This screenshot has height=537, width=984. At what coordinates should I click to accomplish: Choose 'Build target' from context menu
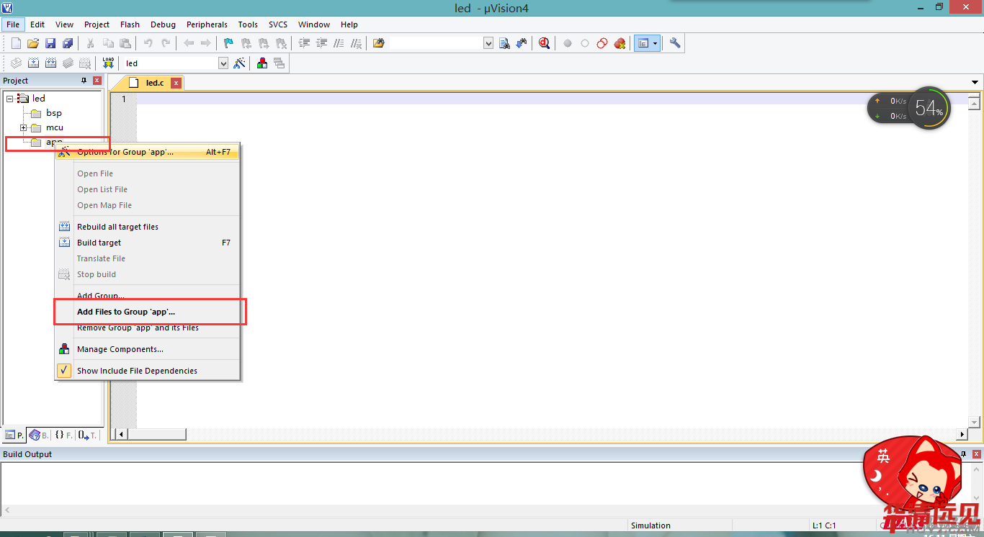(x=99, y=243)
